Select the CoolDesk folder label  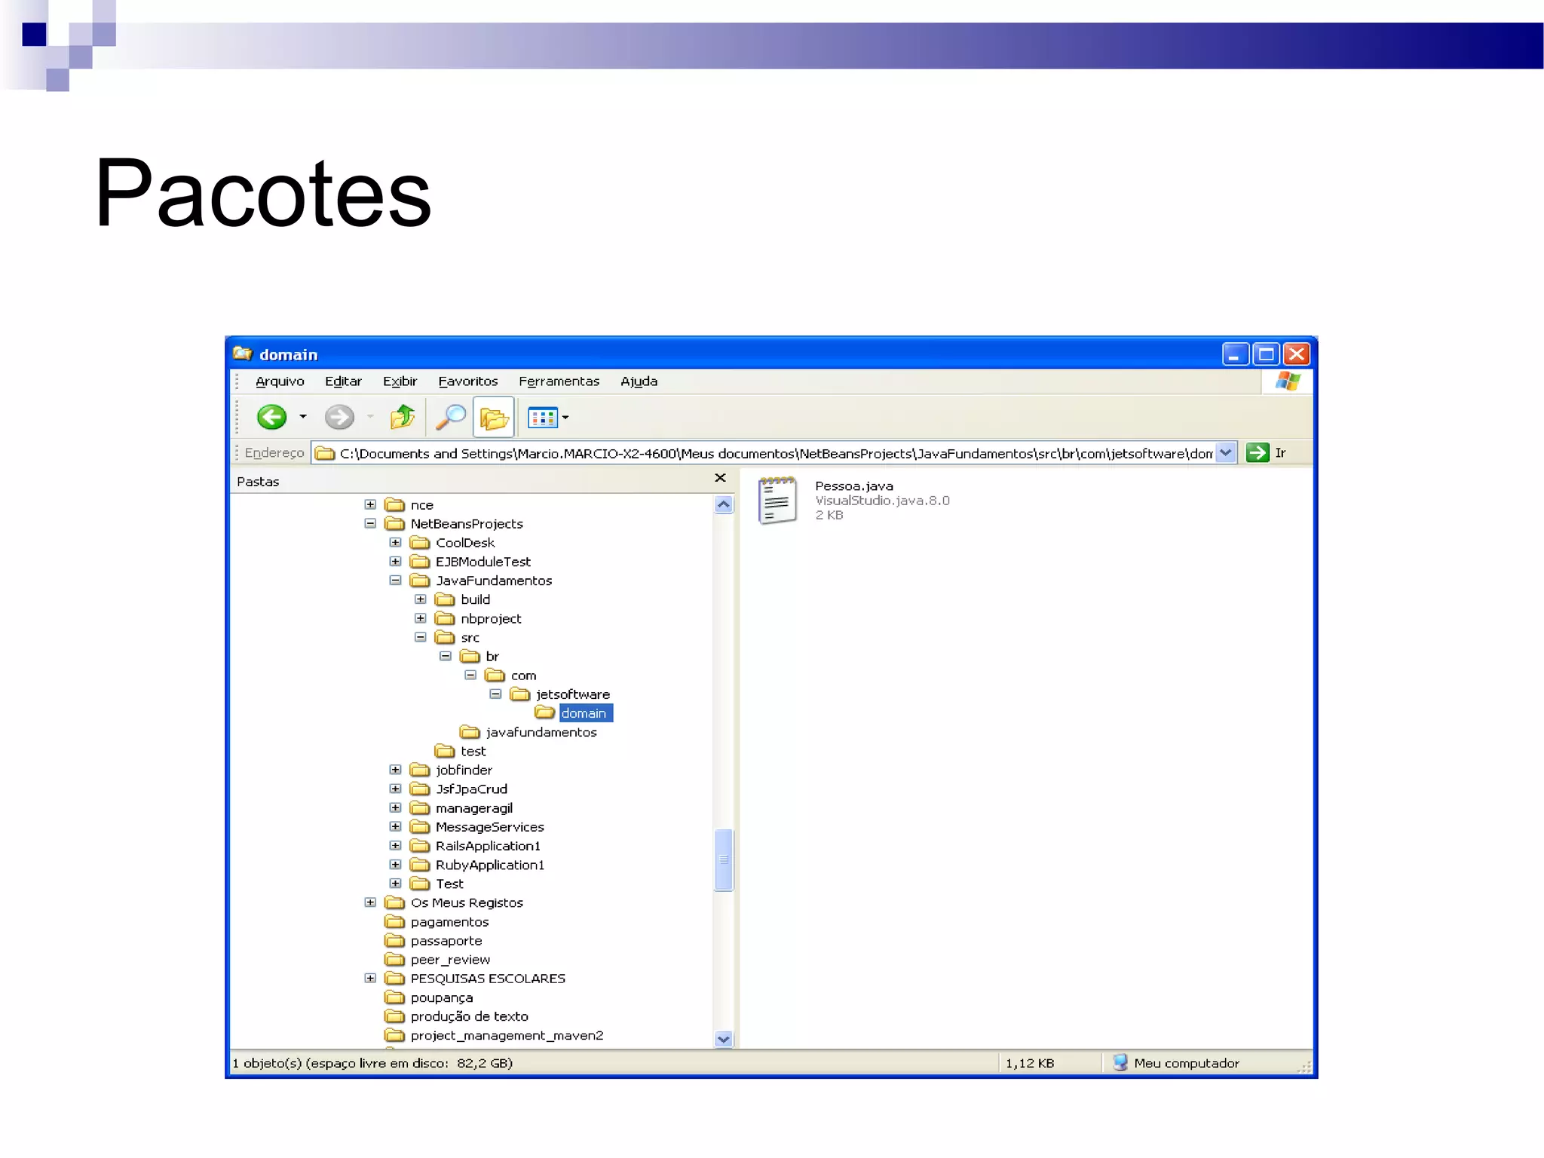point(465,543)
